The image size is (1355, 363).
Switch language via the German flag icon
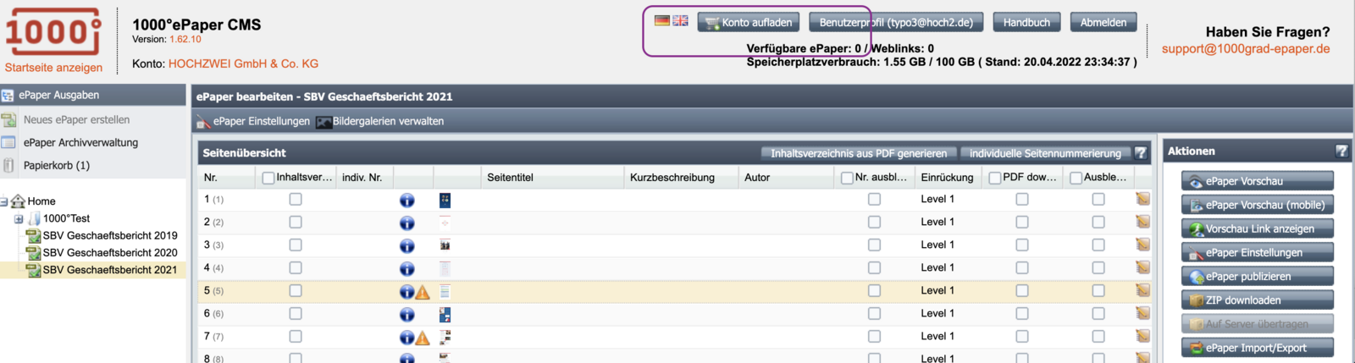(662, 20)
